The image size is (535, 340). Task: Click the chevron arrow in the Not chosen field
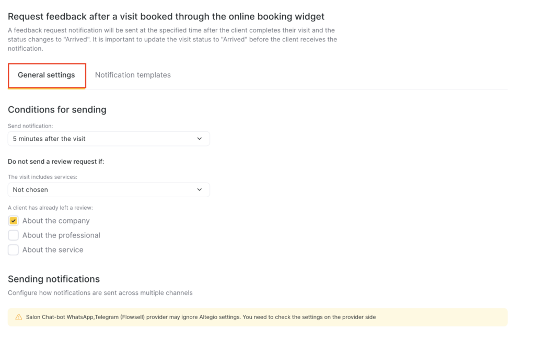(x=200, y=190)
